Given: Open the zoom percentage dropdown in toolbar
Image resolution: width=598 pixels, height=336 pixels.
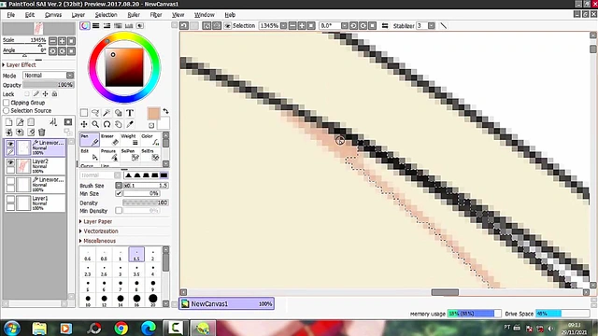Looking at the screenshot, I should coord(283,25).
